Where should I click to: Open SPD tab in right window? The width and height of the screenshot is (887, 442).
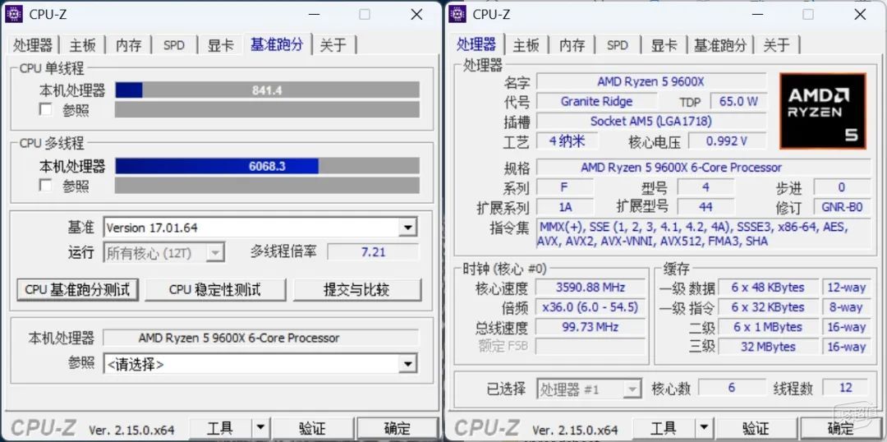[617, 45]
